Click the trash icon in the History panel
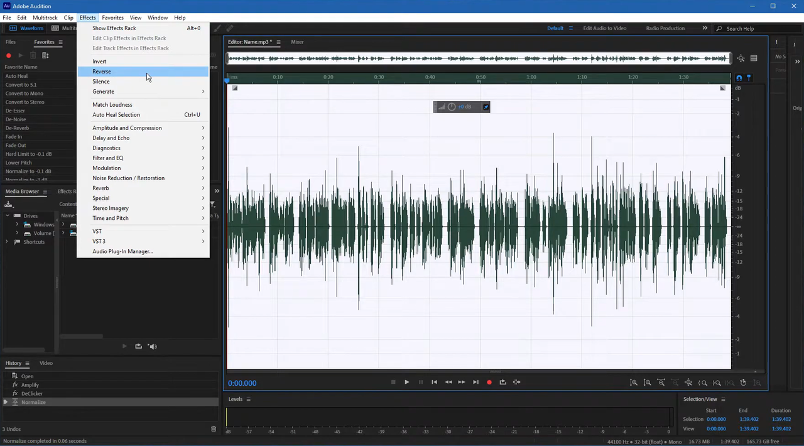 click(214, 429)
